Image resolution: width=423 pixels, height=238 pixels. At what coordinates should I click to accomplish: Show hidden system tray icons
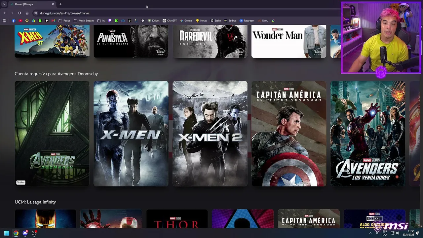coord(370,233)
